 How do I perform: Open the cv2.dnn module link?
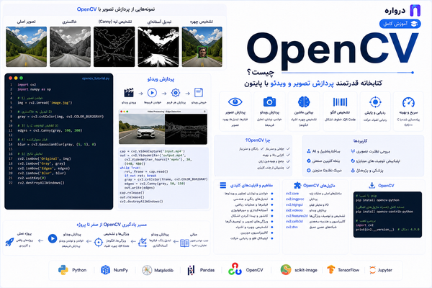point(292,227)
